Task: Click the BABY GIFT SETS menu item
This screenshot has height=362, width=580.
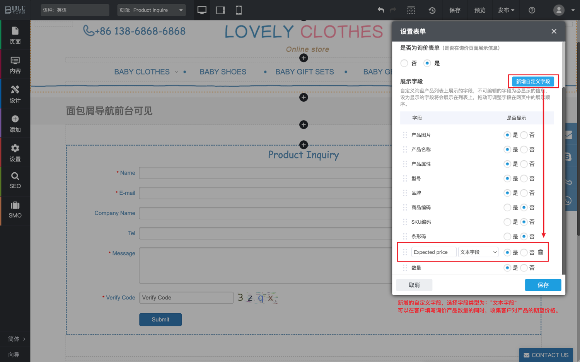Action: pyautogui.click(x=304, y=72)
